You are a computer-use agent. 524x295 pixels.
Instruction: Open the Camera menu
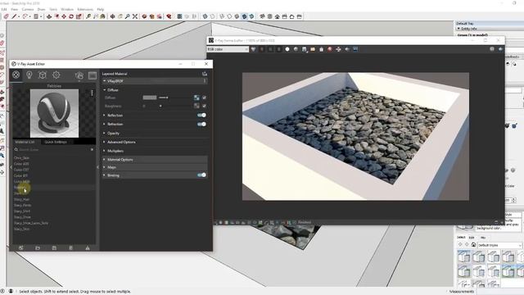click(x=28, y=9)
